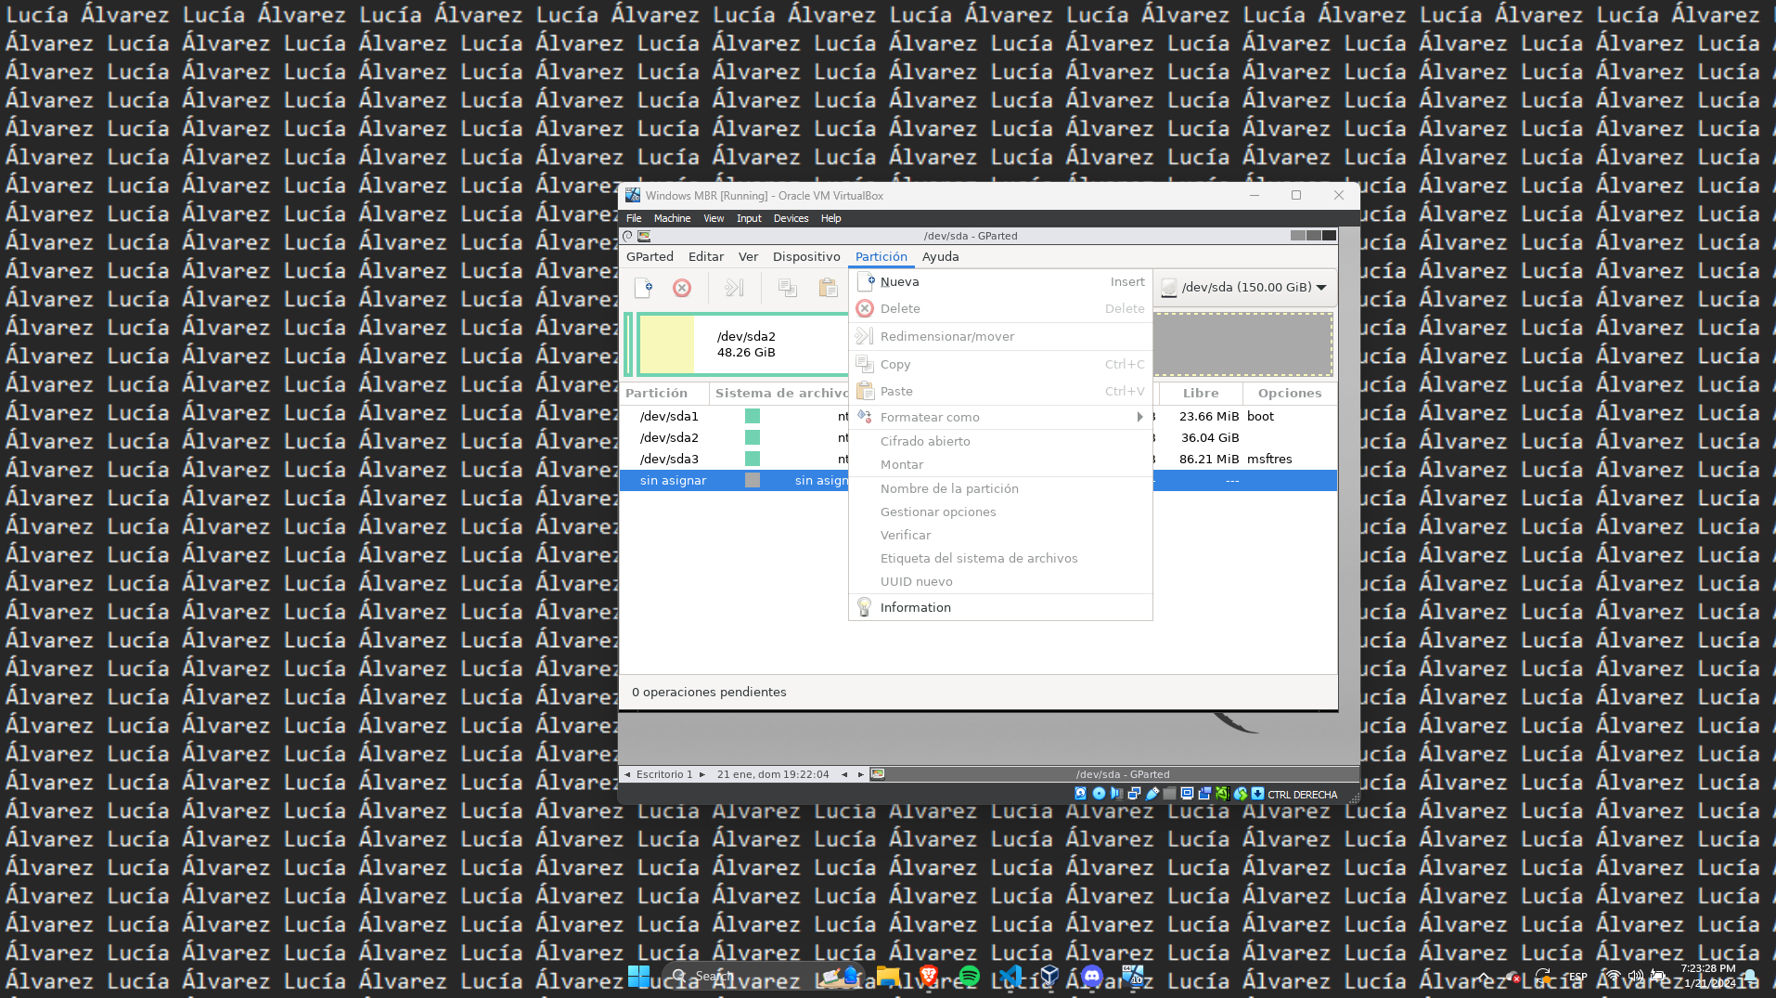
Task: Select the /dev/sda1 partition row
Action: click(x=669, y=417)
